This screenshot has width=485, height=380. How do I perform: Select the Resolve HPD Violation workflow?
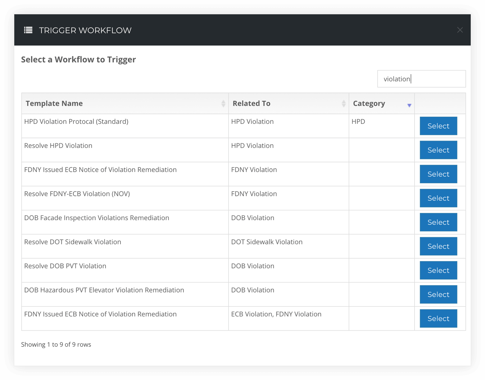(438, 150)
